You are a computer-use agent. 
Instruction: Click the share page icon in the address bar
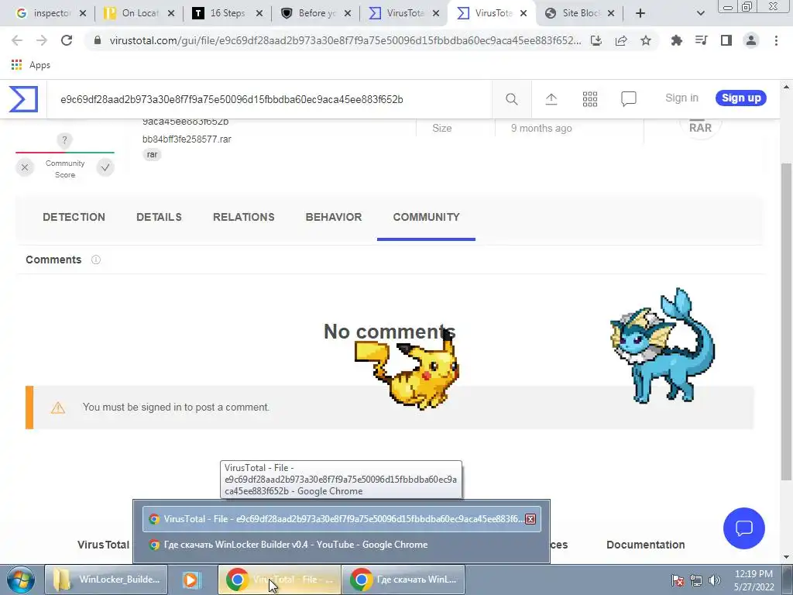pyautogui.click(x=620, y=40)
